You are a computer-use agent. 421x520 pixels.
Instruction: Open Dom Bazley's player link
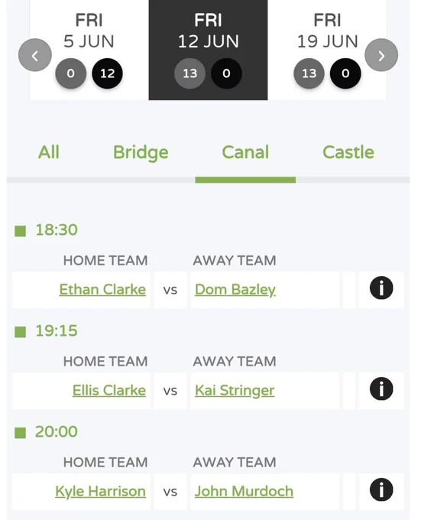click(x=235, y=290)
